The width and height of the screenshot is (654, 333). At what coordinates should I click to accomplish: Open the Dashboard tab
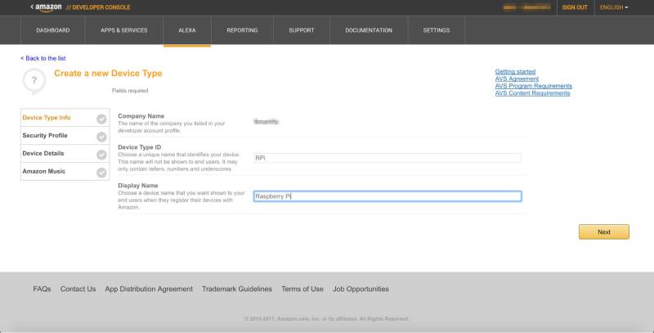tap(53, 30)
